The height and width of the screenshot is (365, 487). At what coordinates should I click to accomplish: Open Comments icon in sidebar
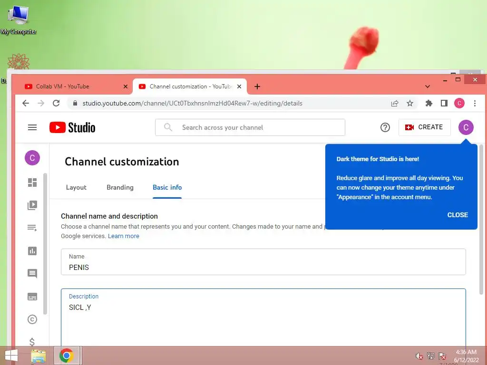(32, 273)
